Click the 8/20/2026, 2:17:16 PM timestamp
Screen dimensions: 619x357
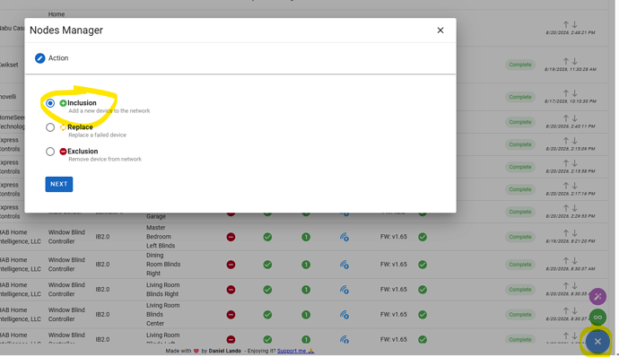(x=571, y=194)
